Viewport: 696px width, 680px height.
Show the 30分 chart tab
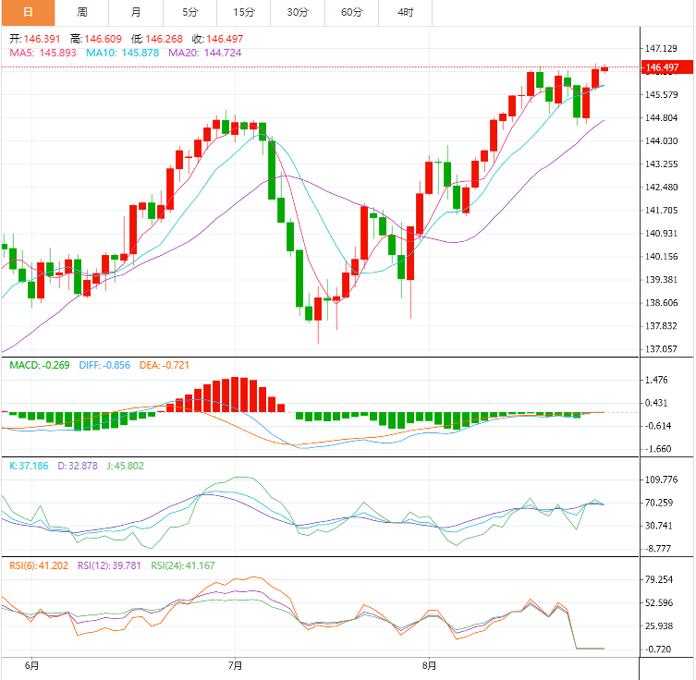click(298, 12)
